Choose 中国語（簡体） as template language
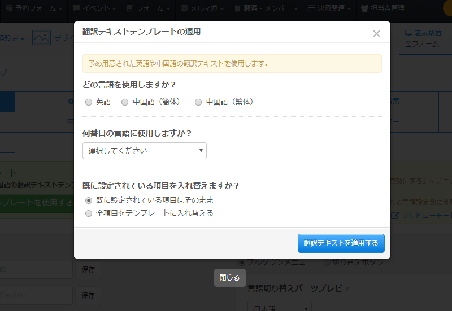The height and width of the screenshot is (311, 452). (x=125, y=102)
